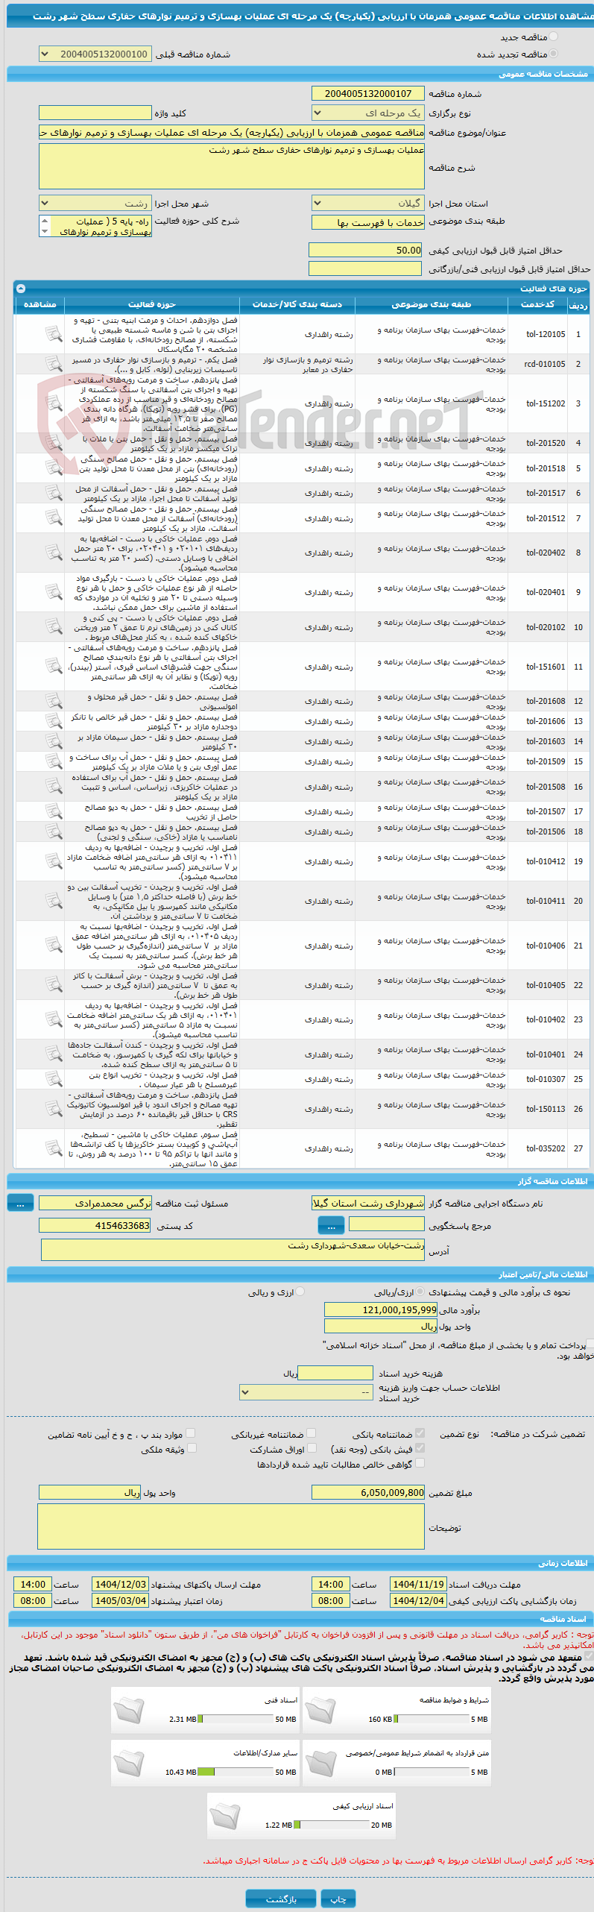The height and width of the screenshot is (1912, 594).
Task: Open view icon for row tol-010412
Action: pos(54,861)
